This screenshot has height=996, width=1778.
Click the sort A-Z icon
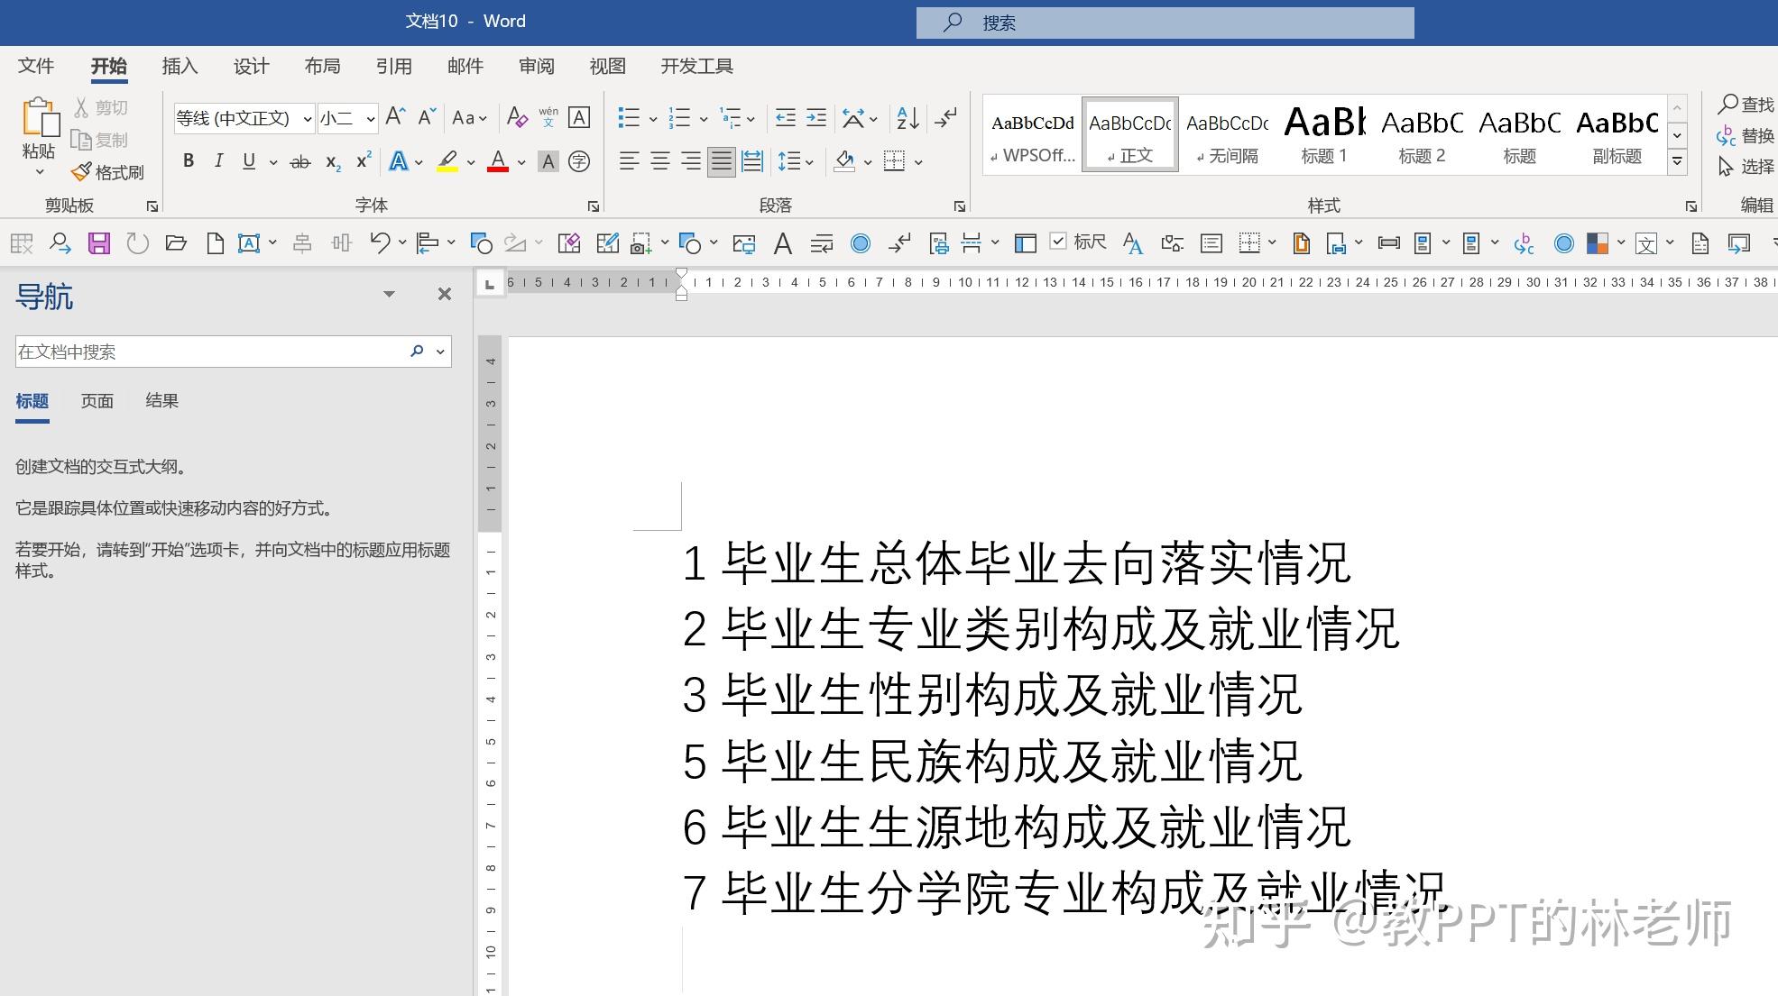point(907,118)
